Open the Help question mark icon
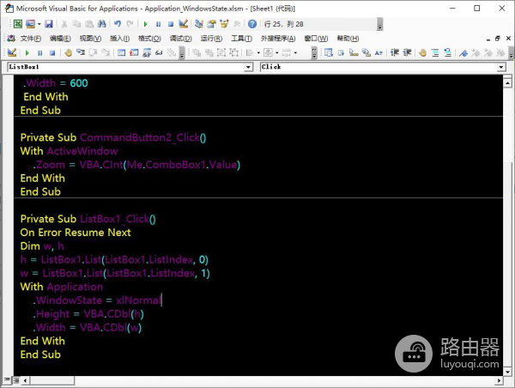 (251, 24)
